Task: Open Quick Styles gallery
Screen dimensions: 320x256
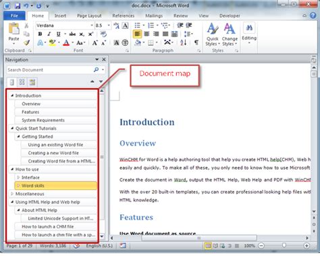Action: 212,34
